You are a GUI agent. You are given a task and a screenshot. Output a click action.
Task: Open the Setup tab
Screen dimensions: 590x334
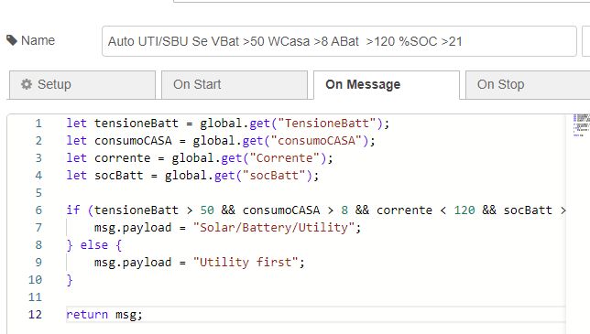(82, 85)
